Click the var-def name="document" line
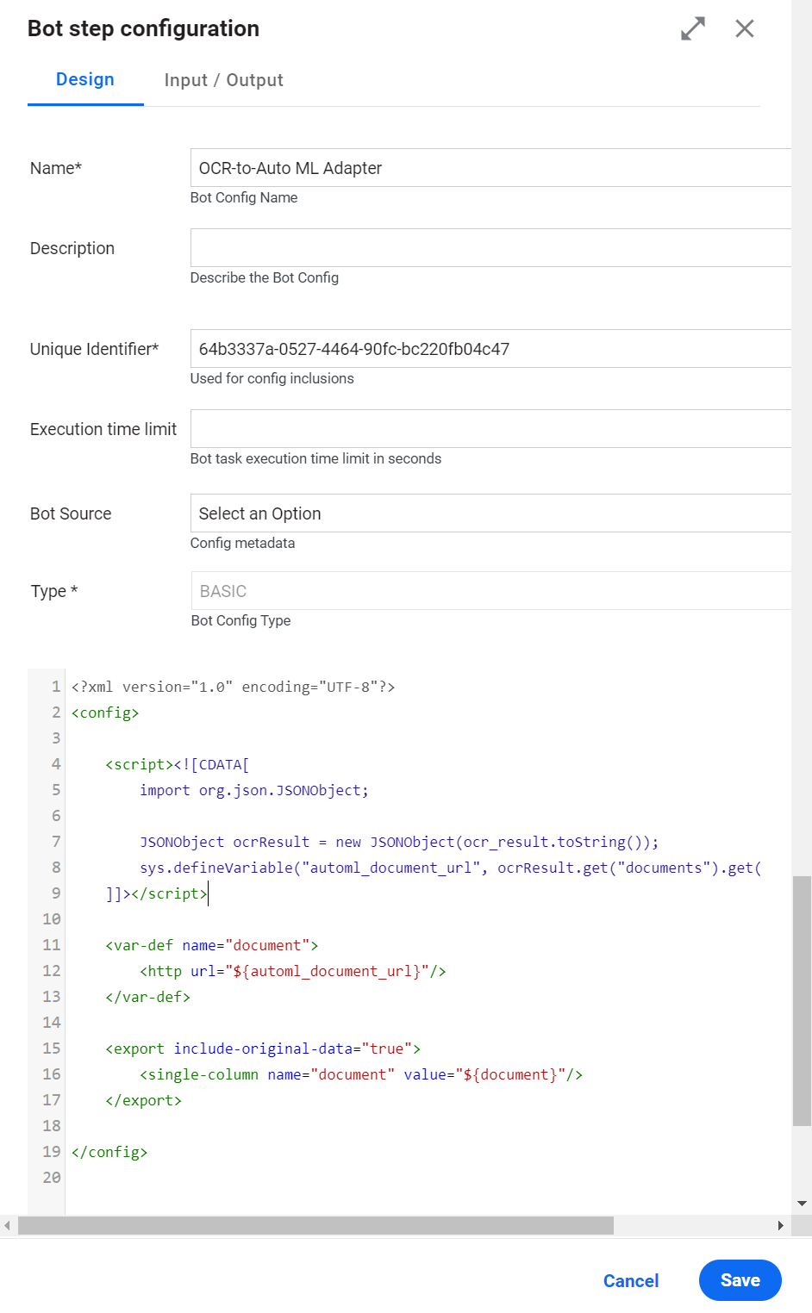The width and height of the screenshot is (812, 1313). [212, 945]
